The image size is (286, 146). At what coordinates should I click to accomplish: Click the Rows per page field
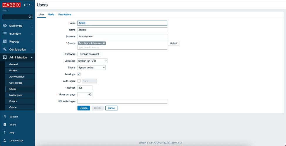coord(85,95)
